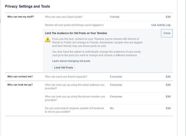The width and height of the screenshot is (186, 136).
Task: Click the yellow warning triangle icon
Action: coord(48,40)
